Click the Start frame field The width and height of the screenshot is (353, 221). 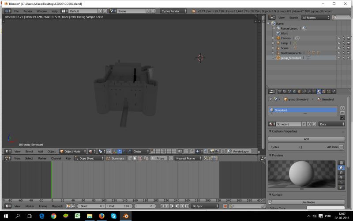[91, 206]
